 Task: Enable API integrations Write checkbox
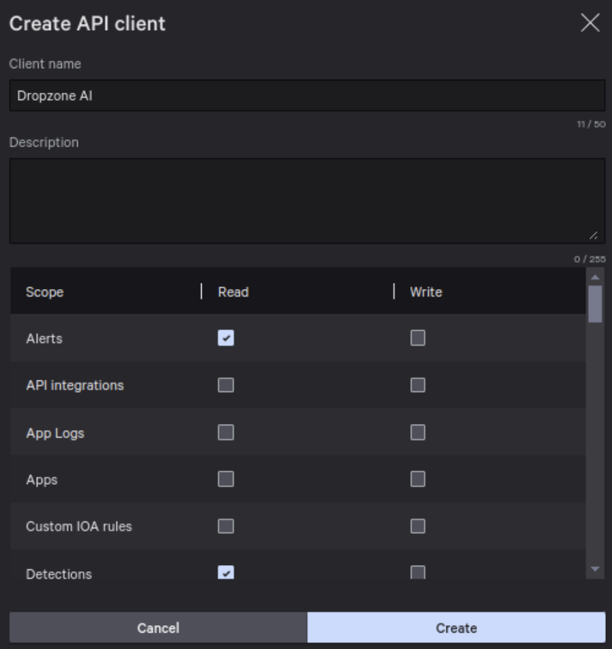pos(418,385)
